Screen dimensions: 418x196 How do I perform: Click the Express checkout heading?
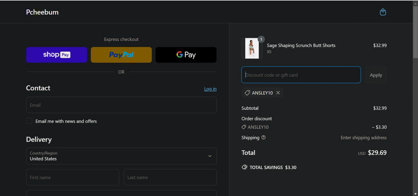point(121,39)
